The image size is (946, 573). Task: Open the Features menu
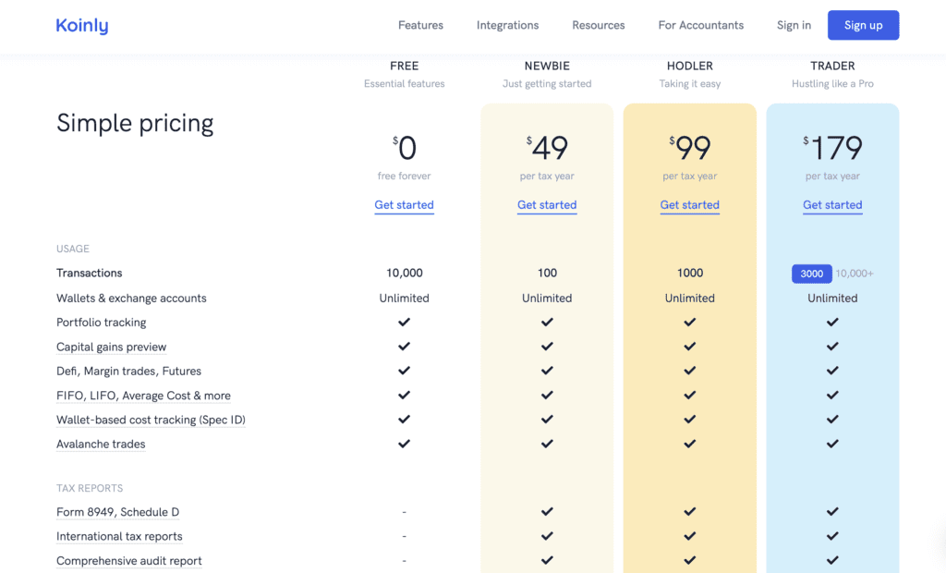420,25
